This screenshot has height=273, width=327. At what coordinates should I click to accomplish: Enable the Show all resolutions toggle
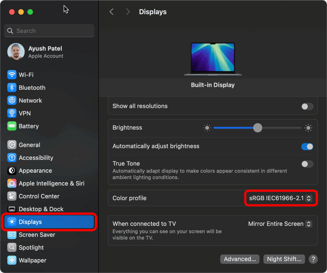pyautogui.click(x=307, y=106)
